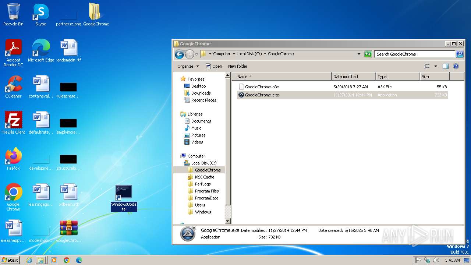Open FileZilla Client shortcut
Screen dimensions: 471x265
pos(13,123)
